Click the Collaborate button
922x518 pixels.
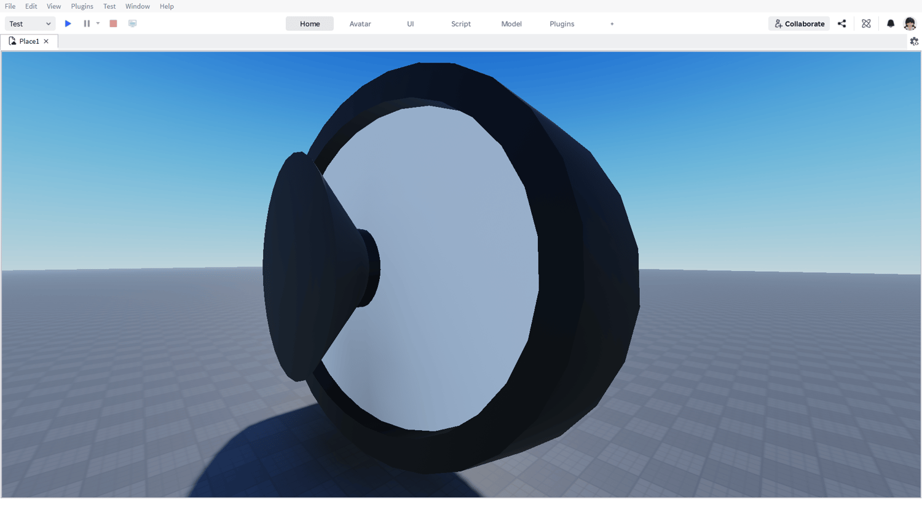coord(799,23)
